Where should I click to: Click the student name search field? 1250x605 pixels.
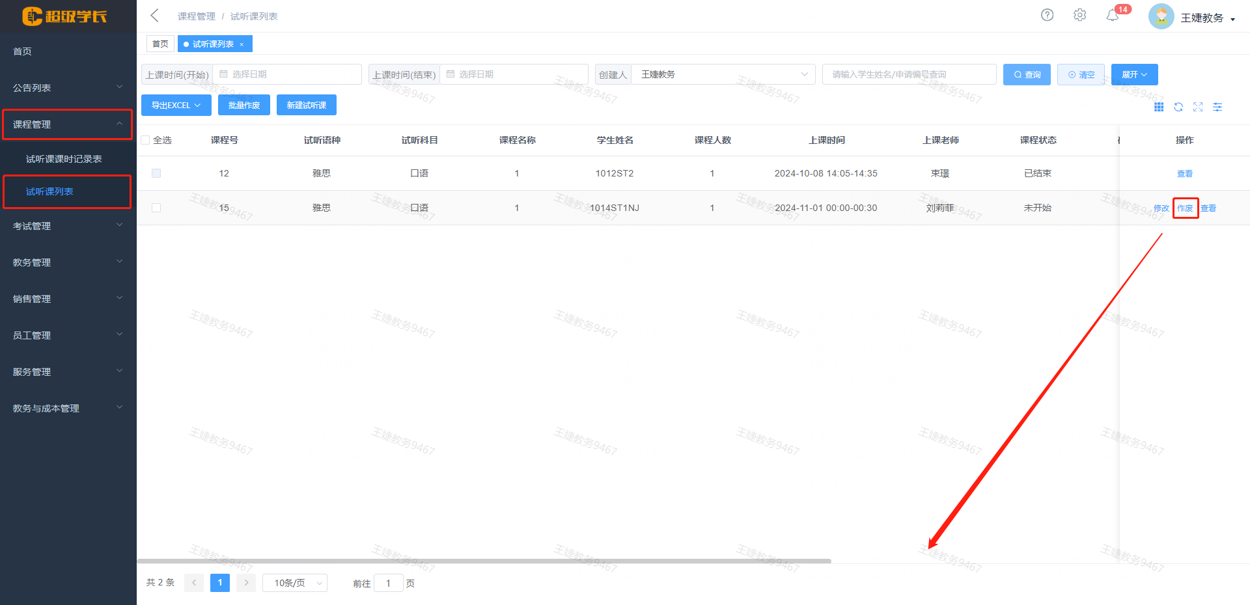[x=909, y=74]
